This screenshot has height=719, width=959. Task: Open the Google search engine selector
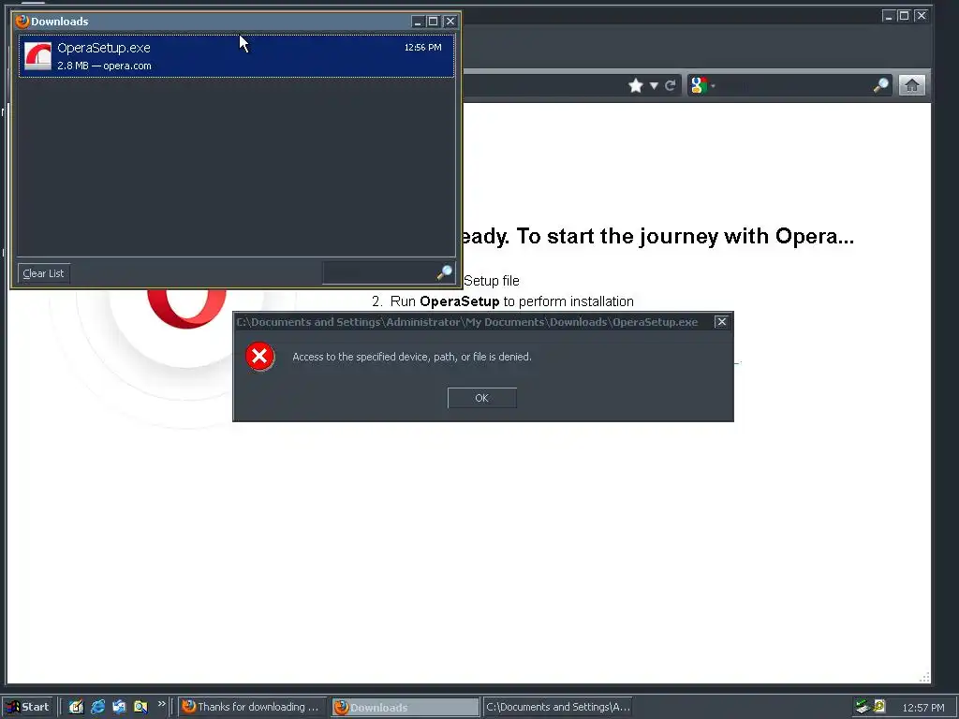[x=702, y=85]
